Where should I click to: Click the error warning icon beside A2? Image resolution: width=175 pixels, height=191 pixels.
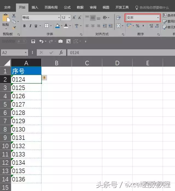(x=44, y=78)
